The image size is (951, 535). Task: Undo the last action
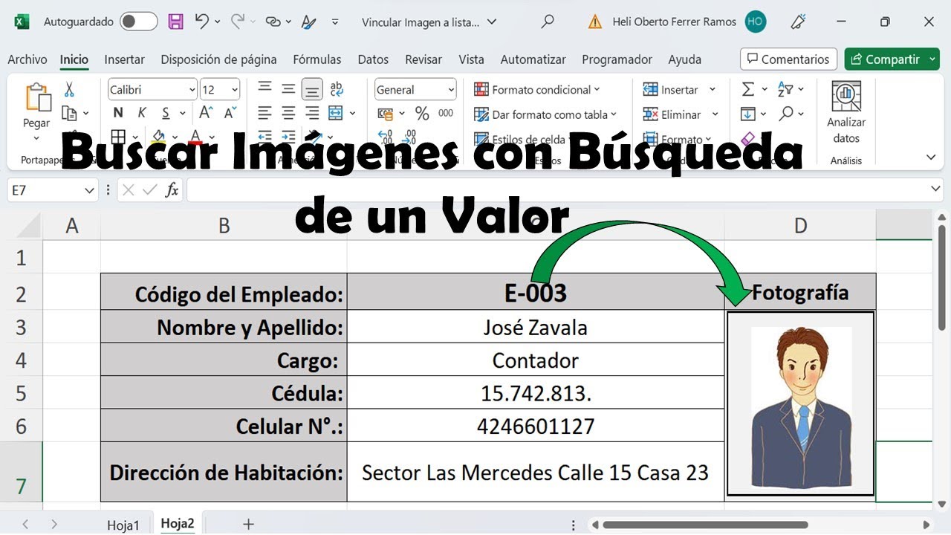[201, 22]
